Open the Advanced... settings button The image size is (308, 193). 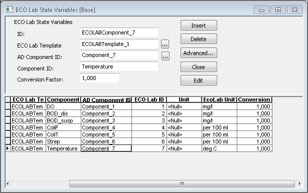tap(199, 53)
